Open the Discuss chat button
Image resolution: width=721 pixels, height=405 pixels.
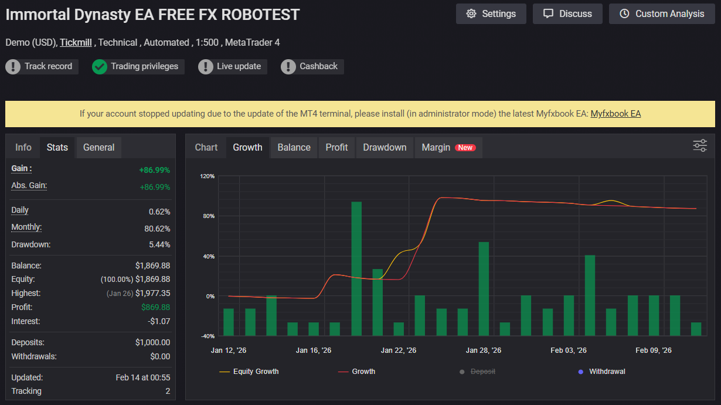point(567,13)
